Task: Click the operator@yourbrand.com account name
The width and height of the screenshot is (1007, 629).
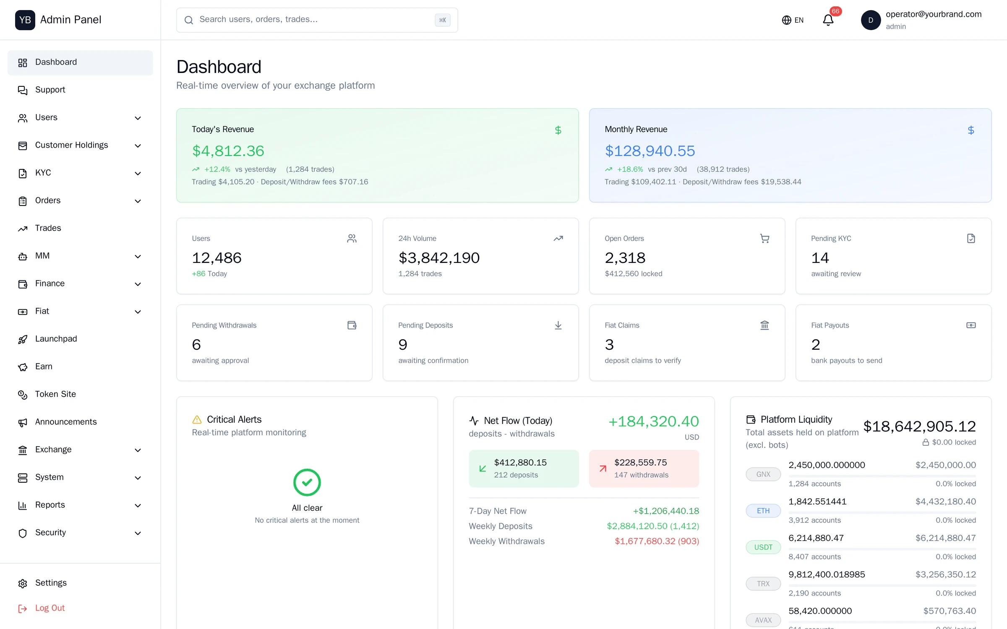Action: pyautogui.click(x=934, y=14)
